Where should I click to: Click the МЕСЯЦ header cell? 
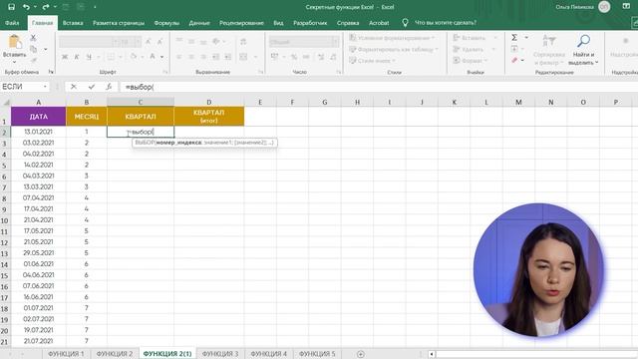tap(87, 116)
